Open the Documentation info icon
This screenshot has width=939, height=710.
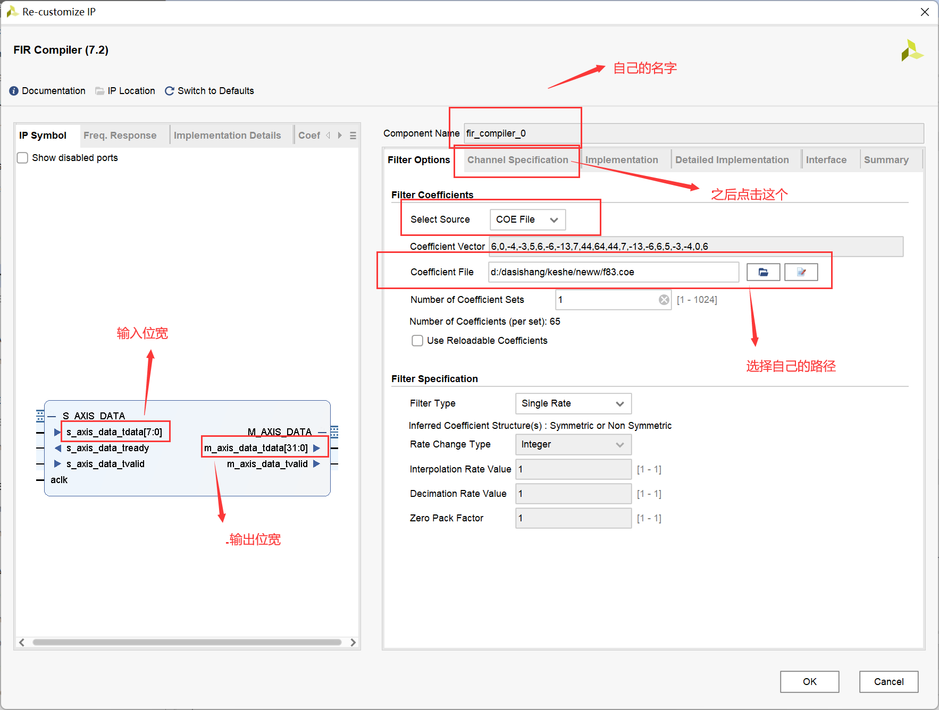pyautogui.click(x=14, y=91)
